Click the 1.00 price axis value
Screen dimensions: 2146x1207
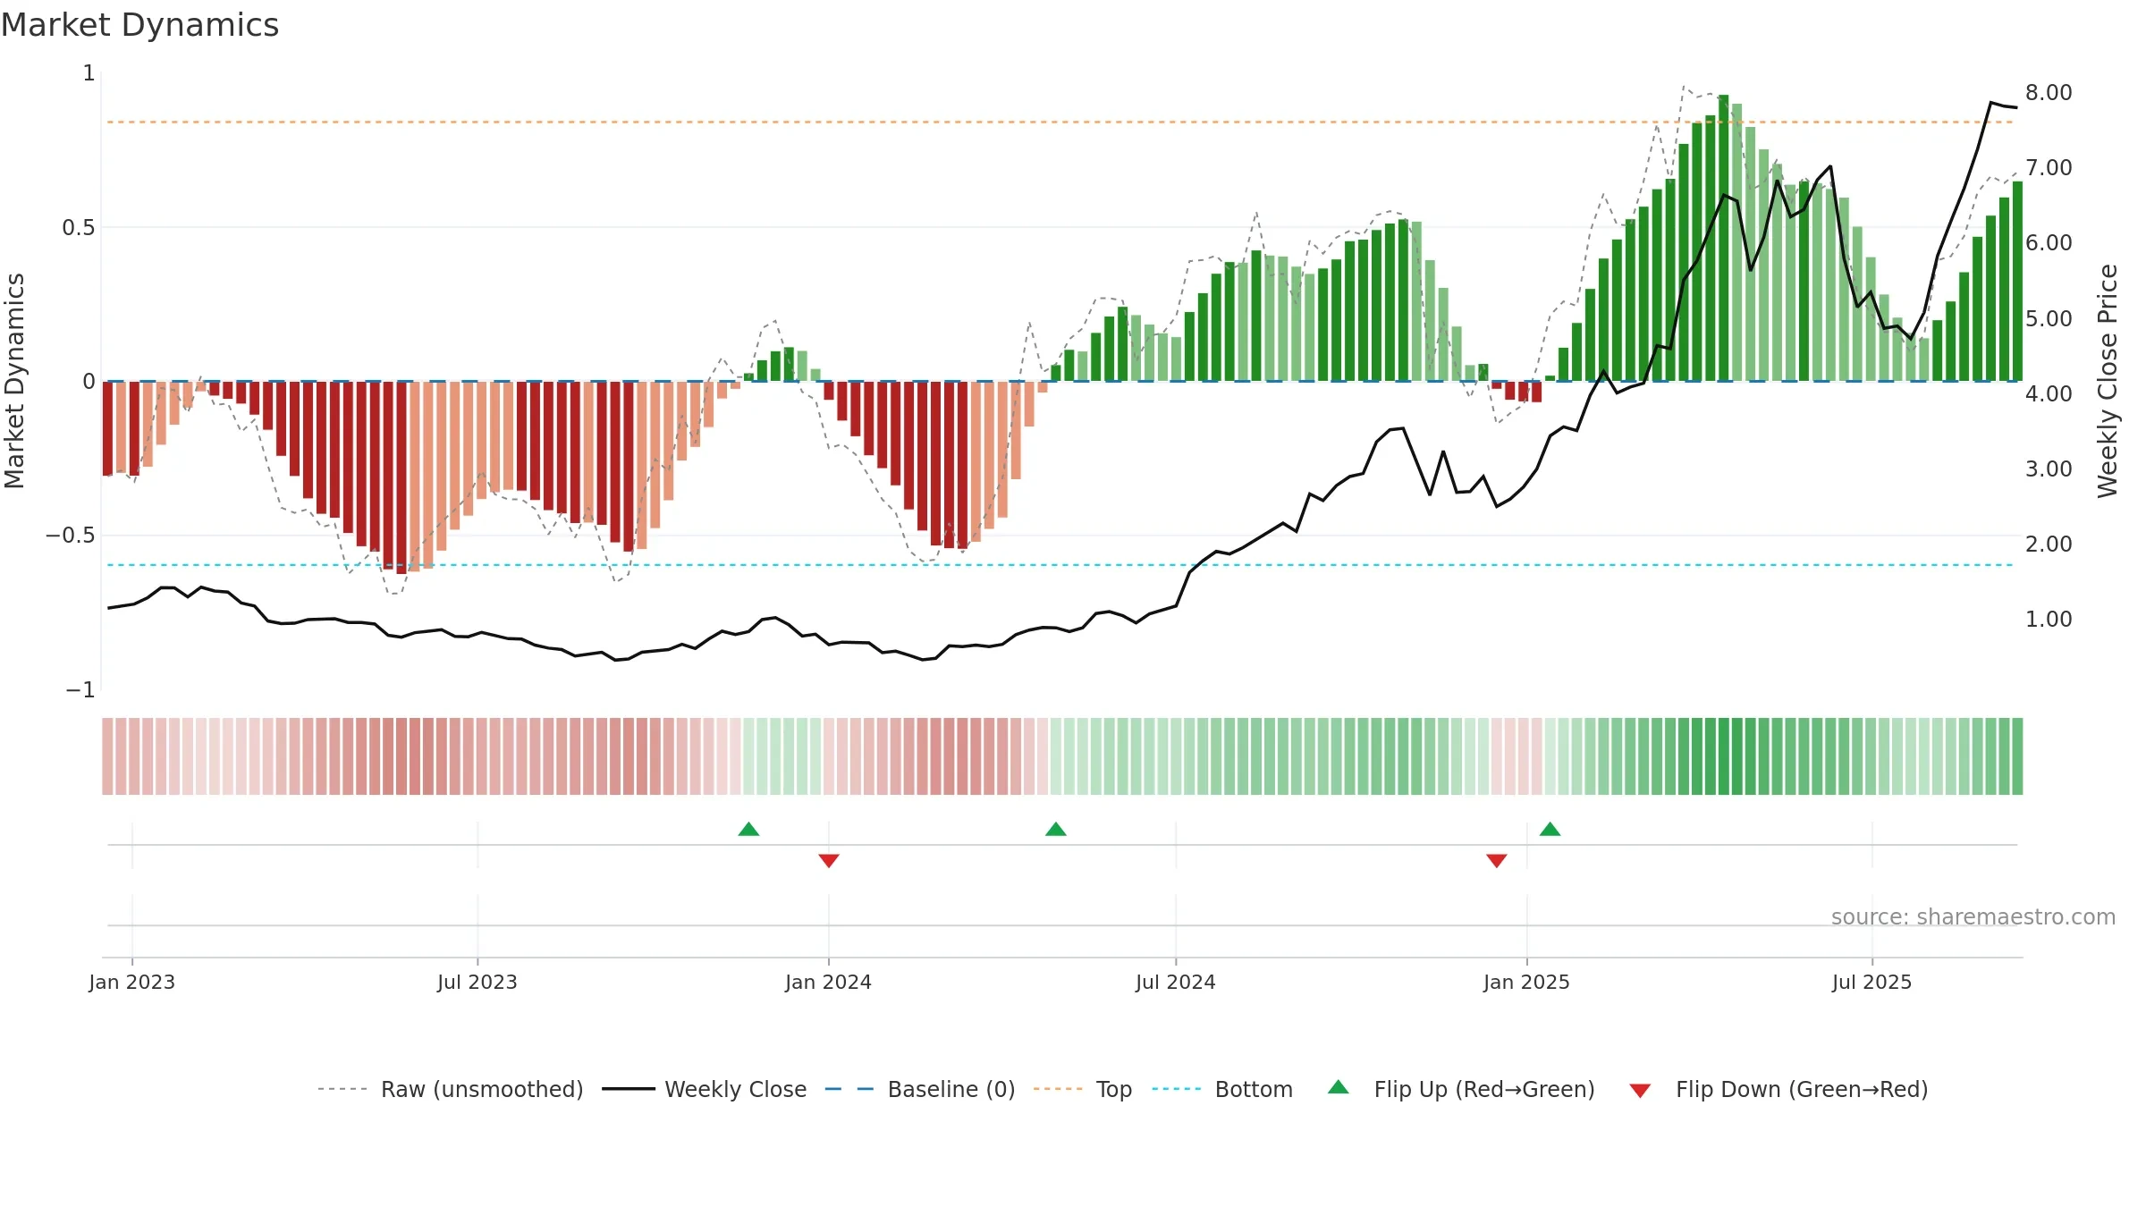coord(2049,619)
